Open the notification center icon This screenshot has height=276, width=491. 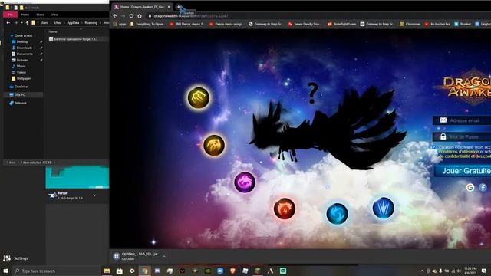pyautogui.click(x=484, y=271)
